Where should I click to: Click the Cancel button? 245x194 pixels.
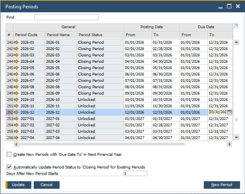coord(47,185)
